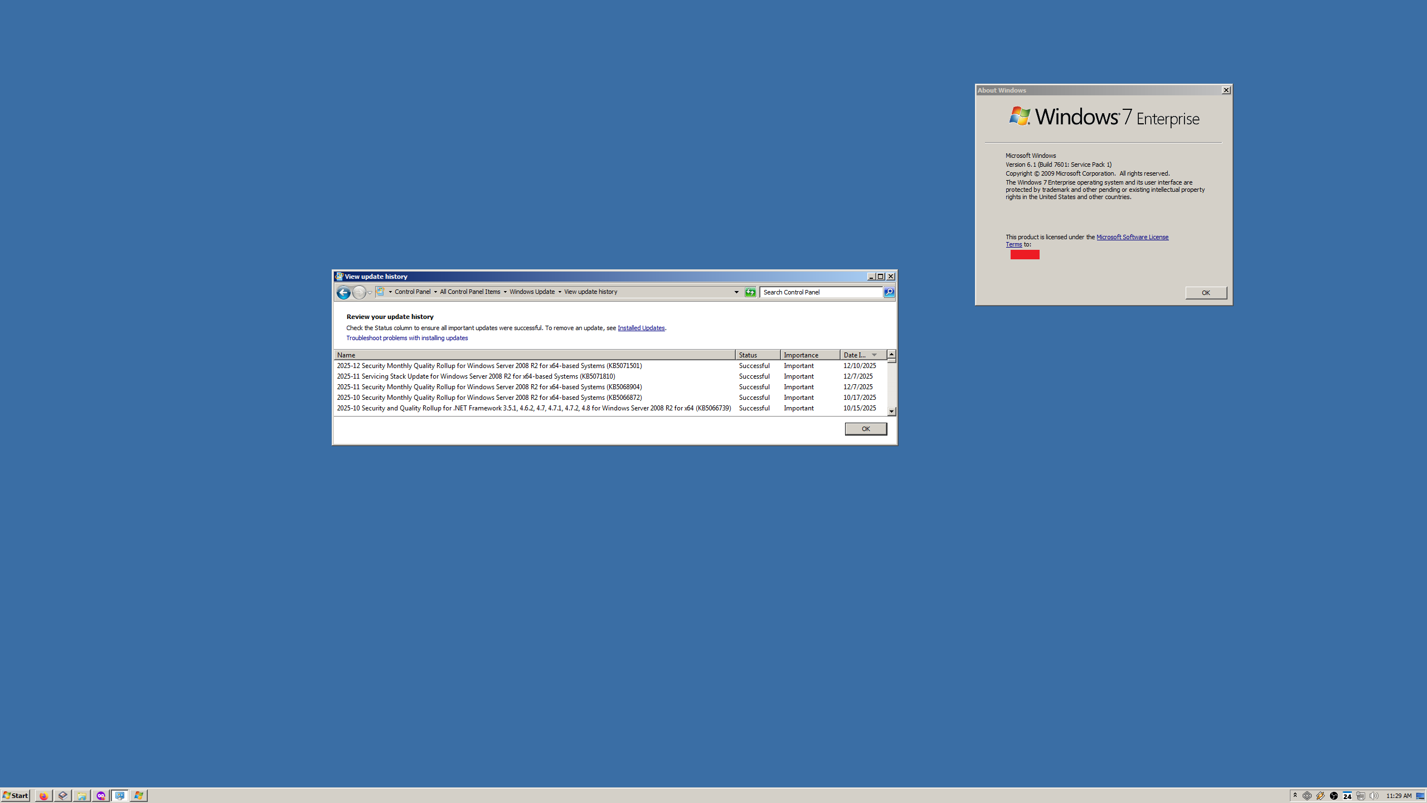Click the update list scroll down arrow
1427x803 pixels.
coord(892,412)
